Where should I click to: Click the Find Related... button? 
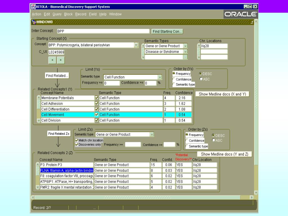point(57,75)
